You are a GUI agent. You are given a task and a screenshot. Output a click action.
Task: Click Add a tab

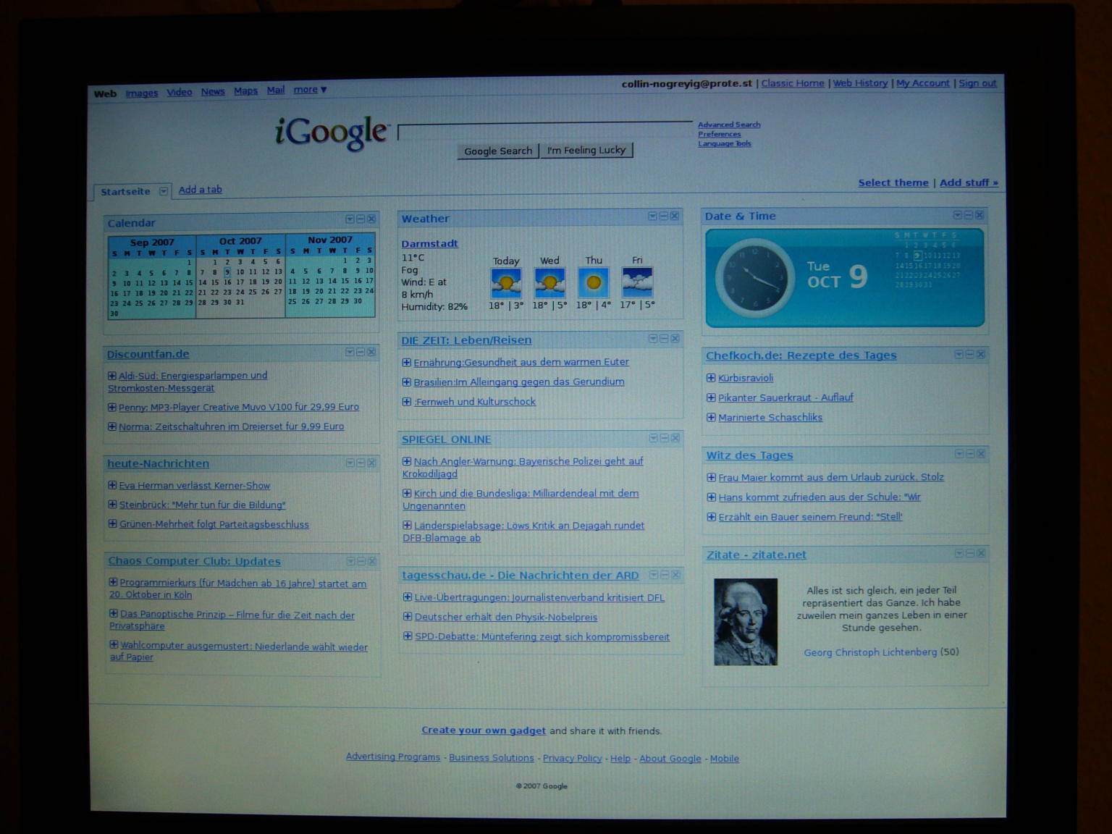click(200, 190)
